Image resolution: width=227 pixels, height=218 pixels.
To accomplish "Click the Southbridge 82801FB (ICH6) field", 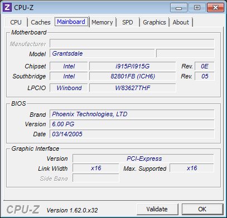I will [132, 76].
